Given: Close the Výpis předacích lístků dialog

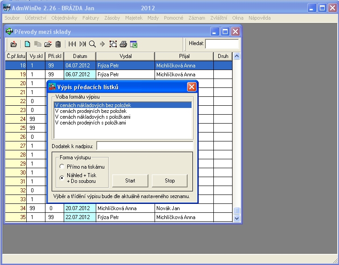Looking at the screenshot, I should [192, 87].
